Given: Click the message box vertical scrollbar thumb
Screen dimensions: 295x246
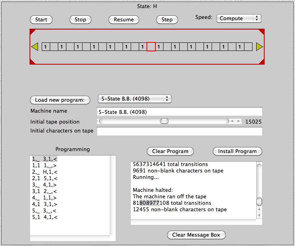Looking at the screenshot, I should pyautogui.click(x=259, y=202).
